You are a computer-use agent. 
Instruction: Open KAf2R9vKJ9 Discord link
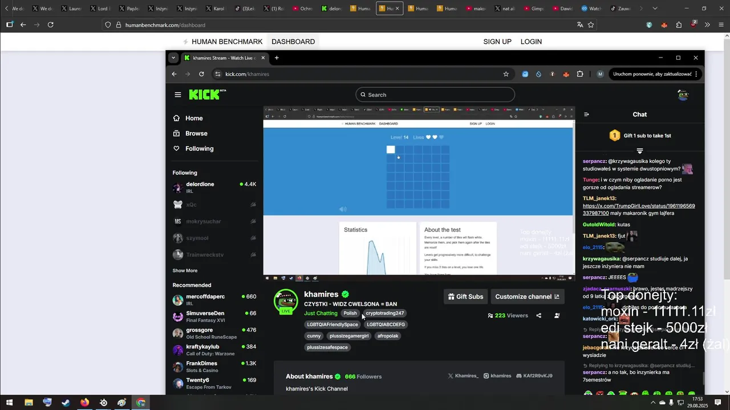pyautogui.click(x=534, y=376)
